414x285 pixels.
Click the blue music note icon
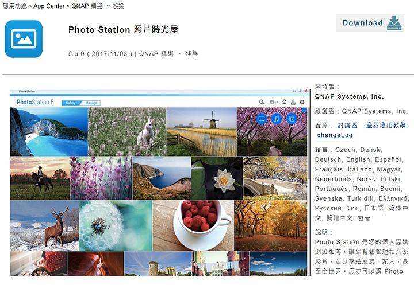[x=277, y=119]
